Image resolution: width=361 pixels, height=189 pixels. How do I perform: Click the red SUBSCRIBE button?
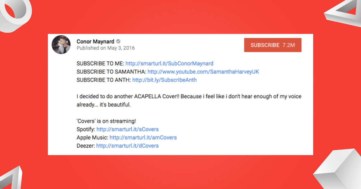[x=273, y=45]
